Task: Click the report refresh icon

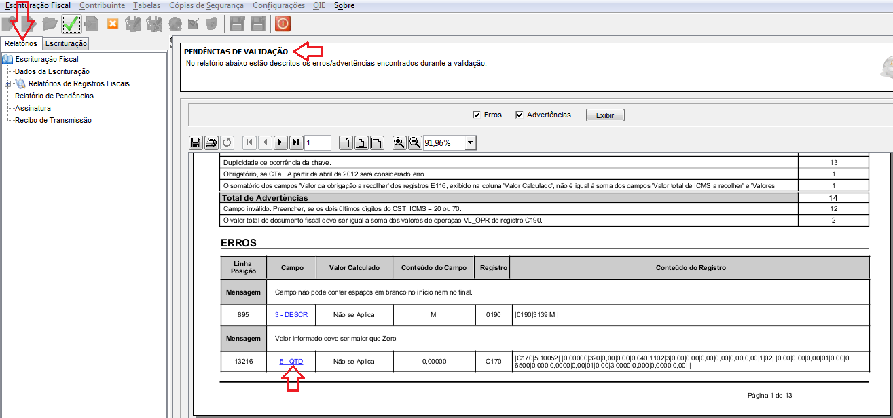Action: pyautogui.click(x=227, y=142)
